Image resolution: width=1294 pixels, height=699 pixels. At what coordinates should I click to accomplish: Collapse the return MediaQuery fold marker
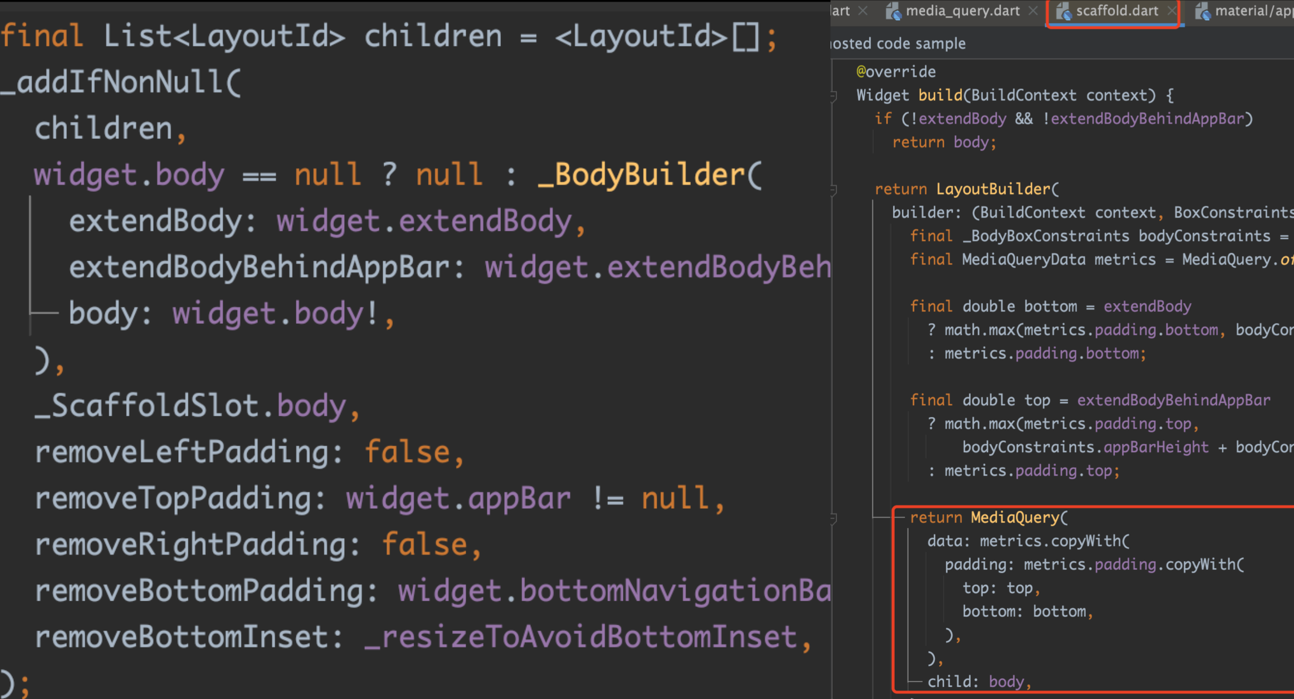point(833,518)
